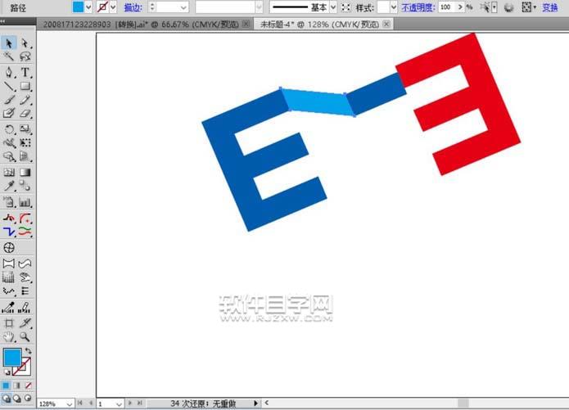569x410 pixels.
Task: Select the Direct Selection tool
Action: point(25,43)
